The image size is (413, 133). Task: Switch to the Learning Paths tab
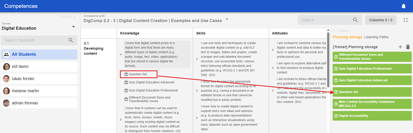376,37
